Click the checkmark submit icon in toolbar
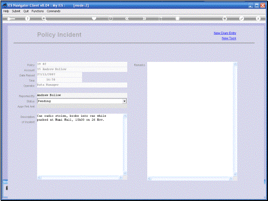 [x=241, y=18]
